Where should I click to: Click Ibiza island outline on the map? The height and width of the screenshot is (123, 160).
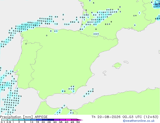coord(104,72)
